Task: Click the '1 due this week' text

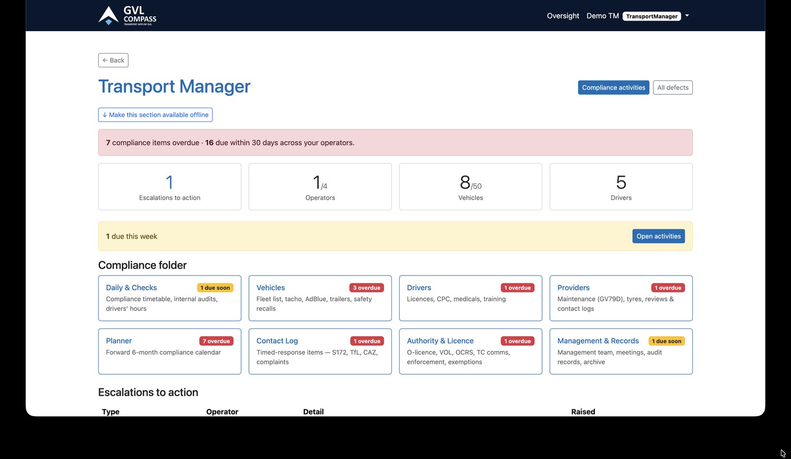Action: coord(132,236)
